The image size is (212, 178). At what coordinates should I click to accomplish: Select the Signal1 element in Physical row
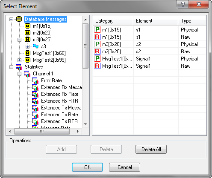tap(143, 59)
